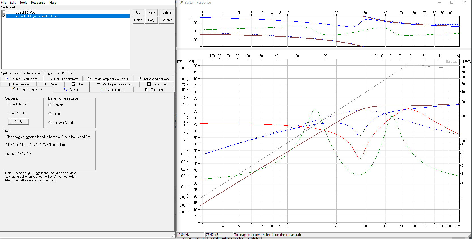472x239 pixels.
Task: Open the Vent / passive radiator tab
Action: [115, 84]
